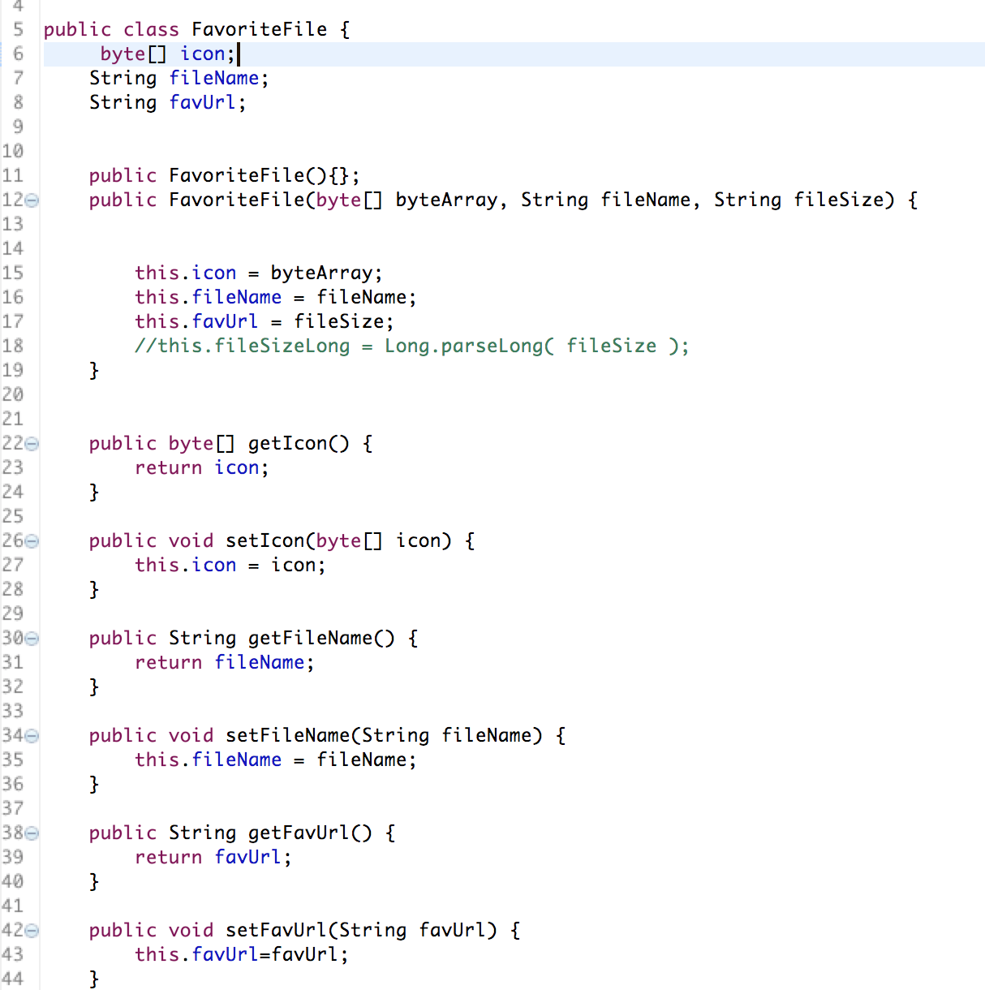Click the empty constructor 'public FavoriteFile(){};'
This screenshot has width=985, height=990.
pos(224,176)
